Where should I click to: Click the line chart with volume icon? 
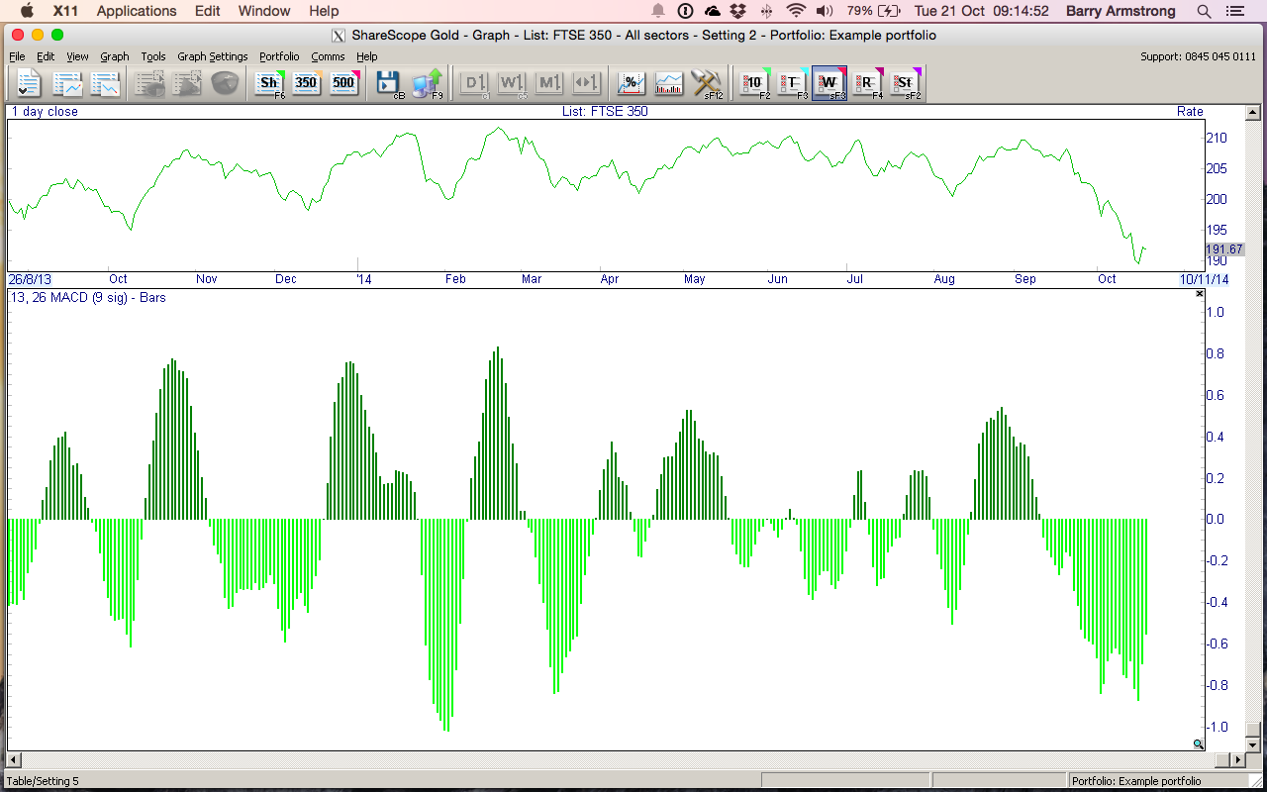pyautogui.click(x=668, y=83)
